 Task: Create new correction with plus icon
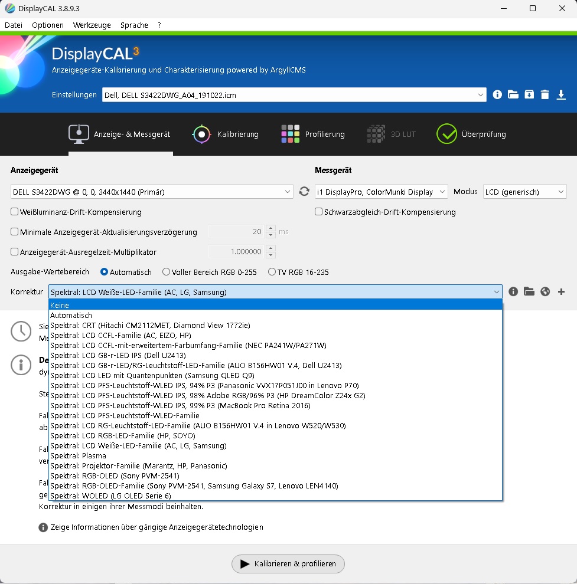click(x=561, y=291)
